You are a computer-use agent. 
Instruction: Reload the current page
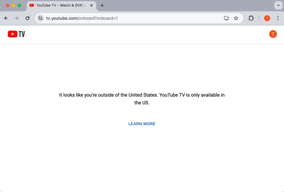27,18
